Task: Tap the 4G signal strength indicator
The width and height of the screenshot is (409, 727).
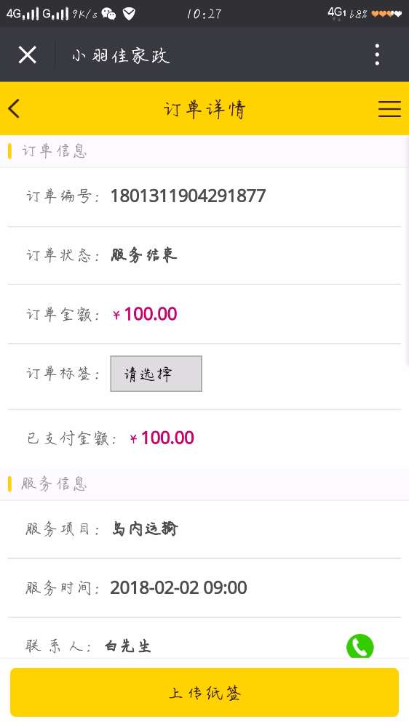Action: tap(23, 14)
